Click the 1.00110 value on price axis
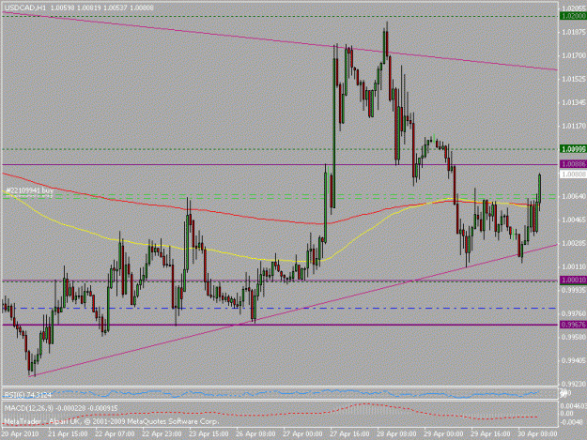 coord(574,266)
